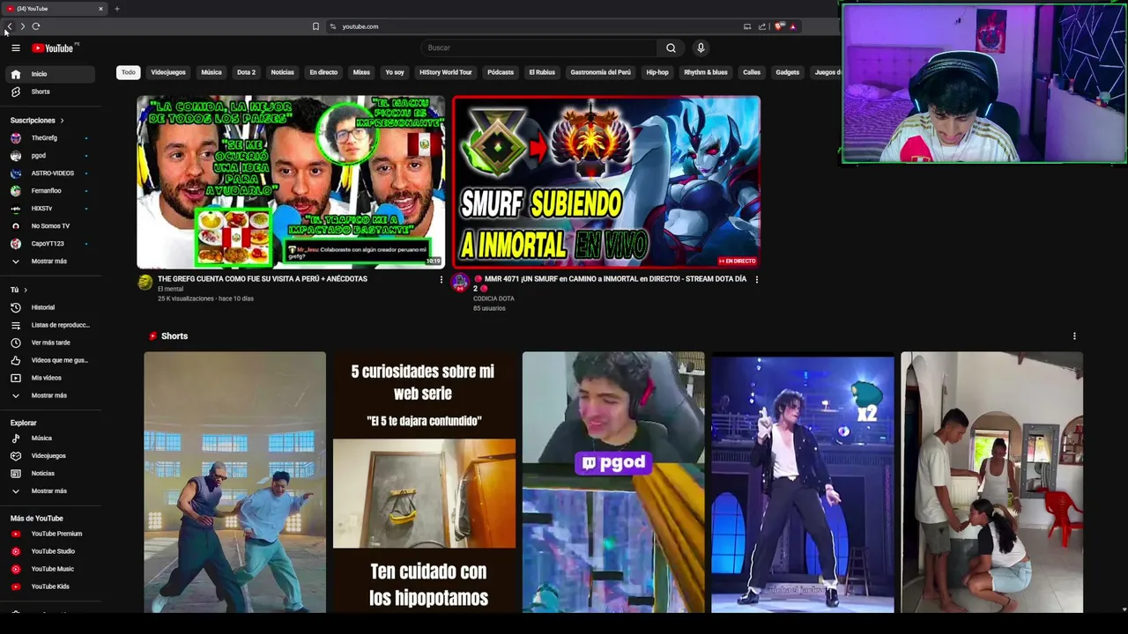Open CapoYT123 subscription channel
Screen dimensions: 1128x634
[50, 244]
